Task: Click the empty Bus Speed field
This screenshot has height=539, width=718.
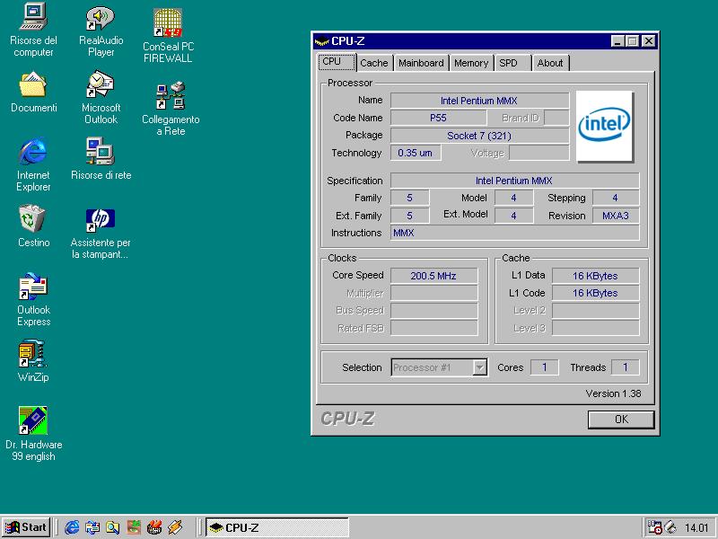Action: pyautogui.click(x=434, y=311)
